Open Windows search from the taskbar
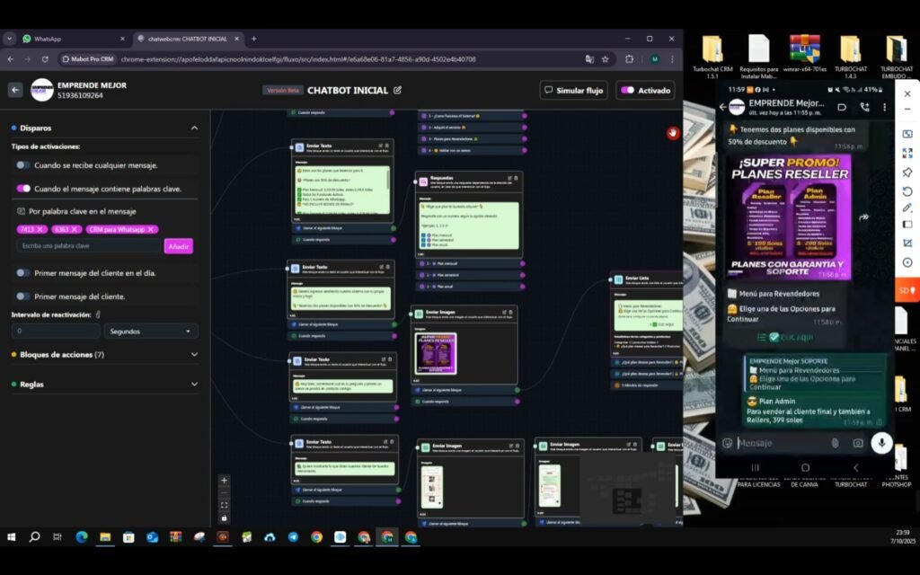This screenshot has height=575, width=920. [34, 537]
